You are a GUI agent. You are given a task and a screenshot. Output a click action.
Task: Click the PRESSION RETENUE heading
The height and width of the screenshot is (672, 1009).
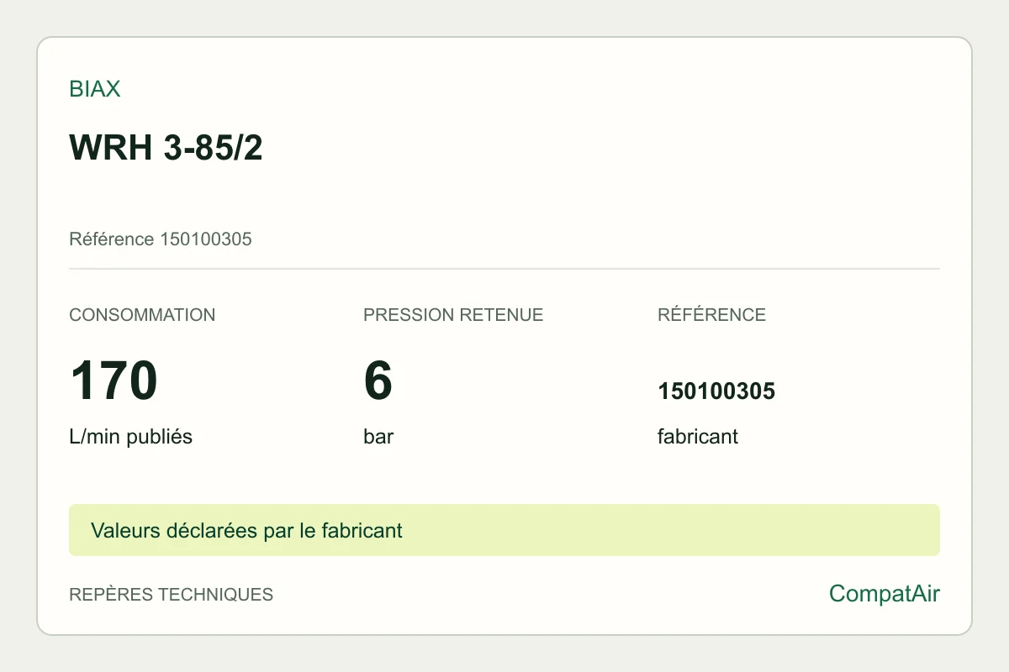pyautogui.click(x=453, y=315)
